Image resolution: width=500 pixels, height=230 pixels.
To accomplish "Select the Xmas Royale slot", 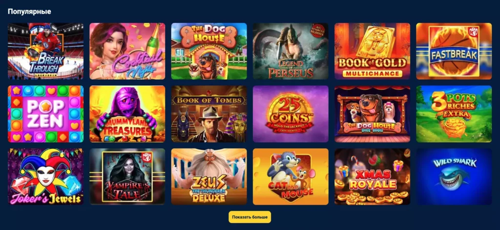I will (x=372, y=176).
